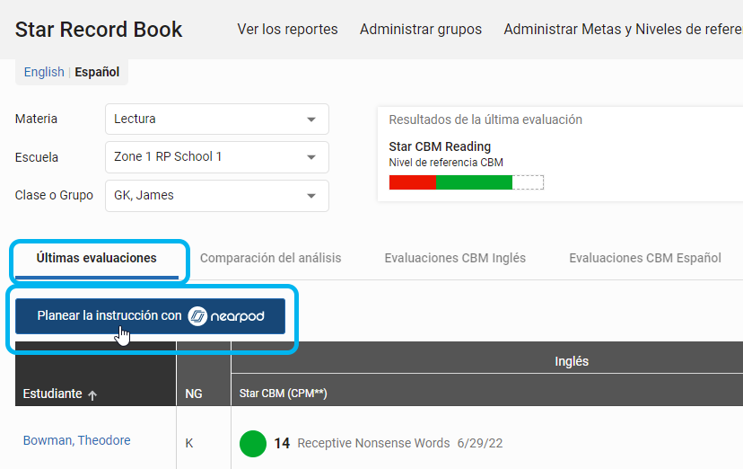Image resolution: width=743 pixels, height=469 pixels.
Task: Click grade K cell for Bowman
Action: pyautogui.click(x=189, y=443)
